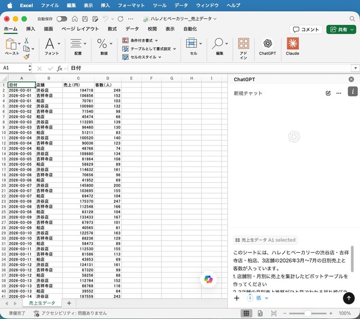The image size is (360, 319).
Task: Click the formula bar containing 日付
Action: [x=209, y=68]
